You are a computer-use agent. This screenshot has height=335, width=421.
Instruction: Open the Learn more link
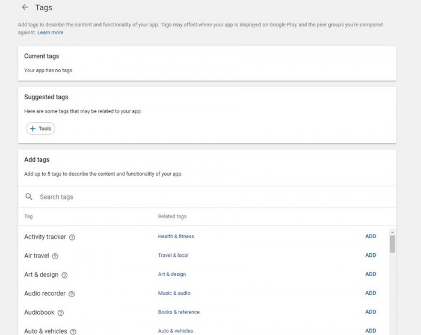pyautogui.click(x=50, y=32)
